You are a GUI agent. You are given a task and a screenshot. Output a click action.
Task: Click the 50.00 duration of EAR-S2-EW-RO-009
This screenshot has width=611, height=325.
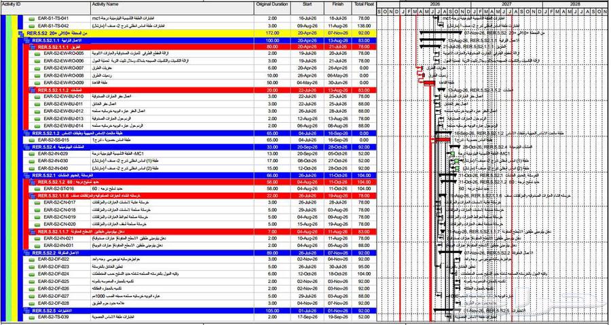(x=272, y=83)
